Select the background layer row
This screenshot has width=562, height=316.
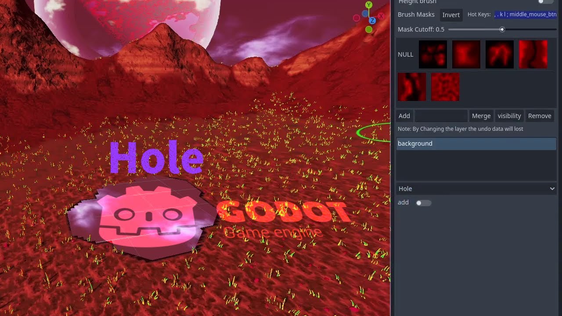pyautogui.click(x=476, y=144)
